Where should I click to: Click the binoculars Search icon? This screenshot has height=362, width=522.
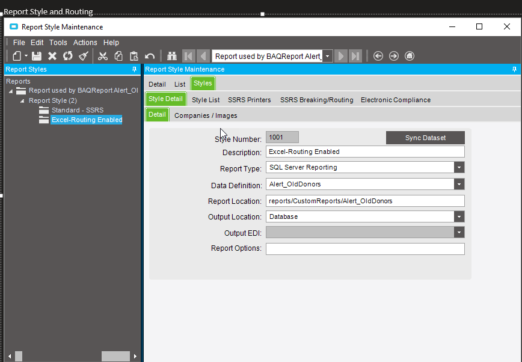click(x=172, y=56)
